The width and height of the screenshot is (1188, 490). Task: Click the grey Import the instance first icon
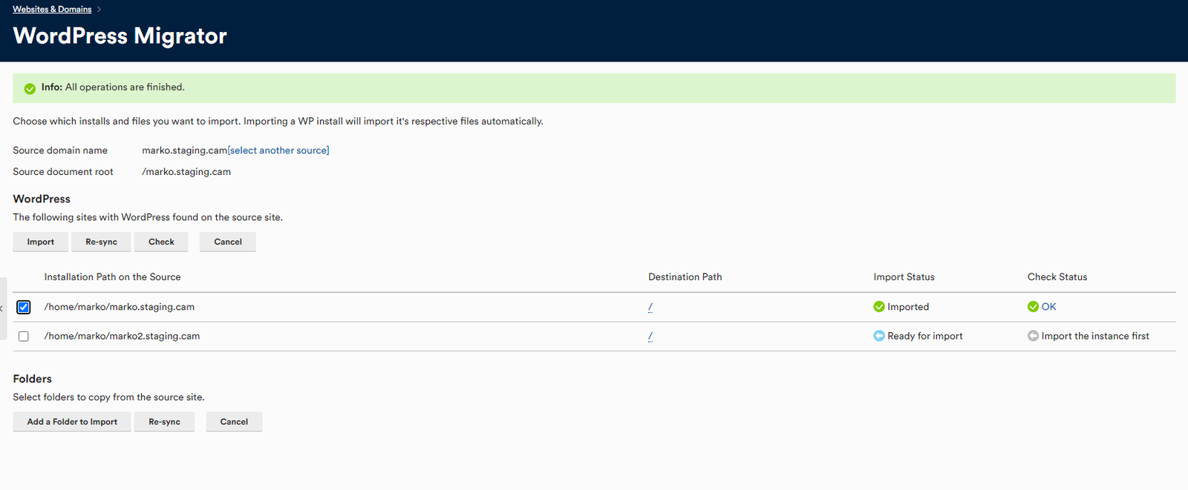coord(1033,336)
